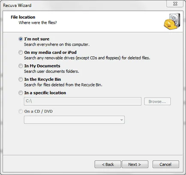Click "Search everywhere on this computer." description text
Image resolution: width=186 pixels, height=175 pixels.
[x=57, y=45]
